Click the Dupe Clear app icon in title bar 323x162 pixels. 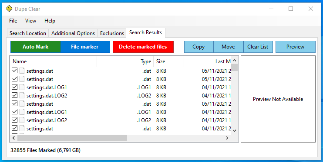click(9, 9)
